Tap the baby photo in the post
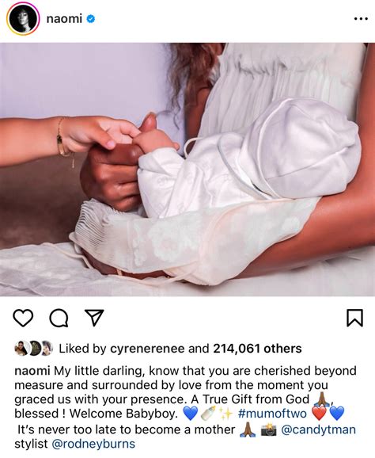Image resolution: width=375 pixels, height=458 pixels. click(187, 170)
